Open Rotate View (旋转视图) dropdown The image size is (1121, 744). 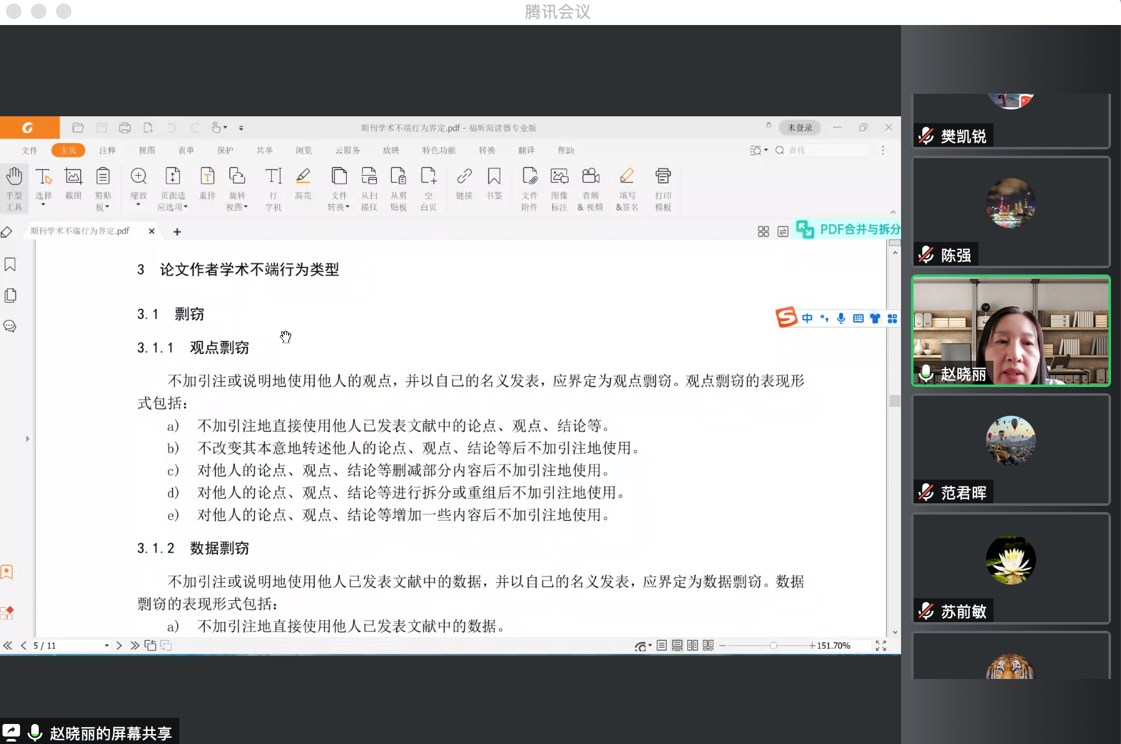point(237,207)
